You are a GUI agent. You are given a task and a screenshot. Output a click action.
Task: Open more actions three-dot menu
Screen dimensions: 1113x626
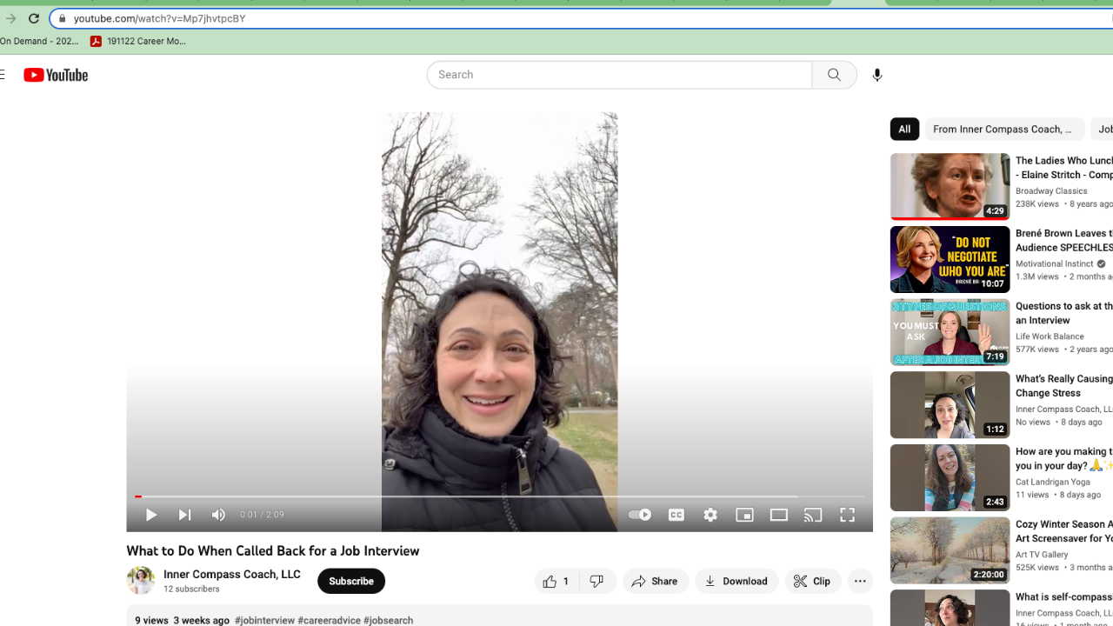coord(860,581)
